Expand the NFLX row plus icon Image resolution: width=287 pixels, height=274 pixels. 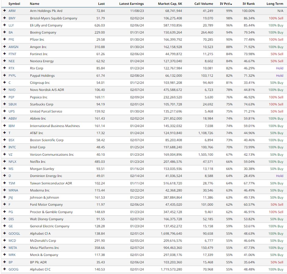coord(5,161)
